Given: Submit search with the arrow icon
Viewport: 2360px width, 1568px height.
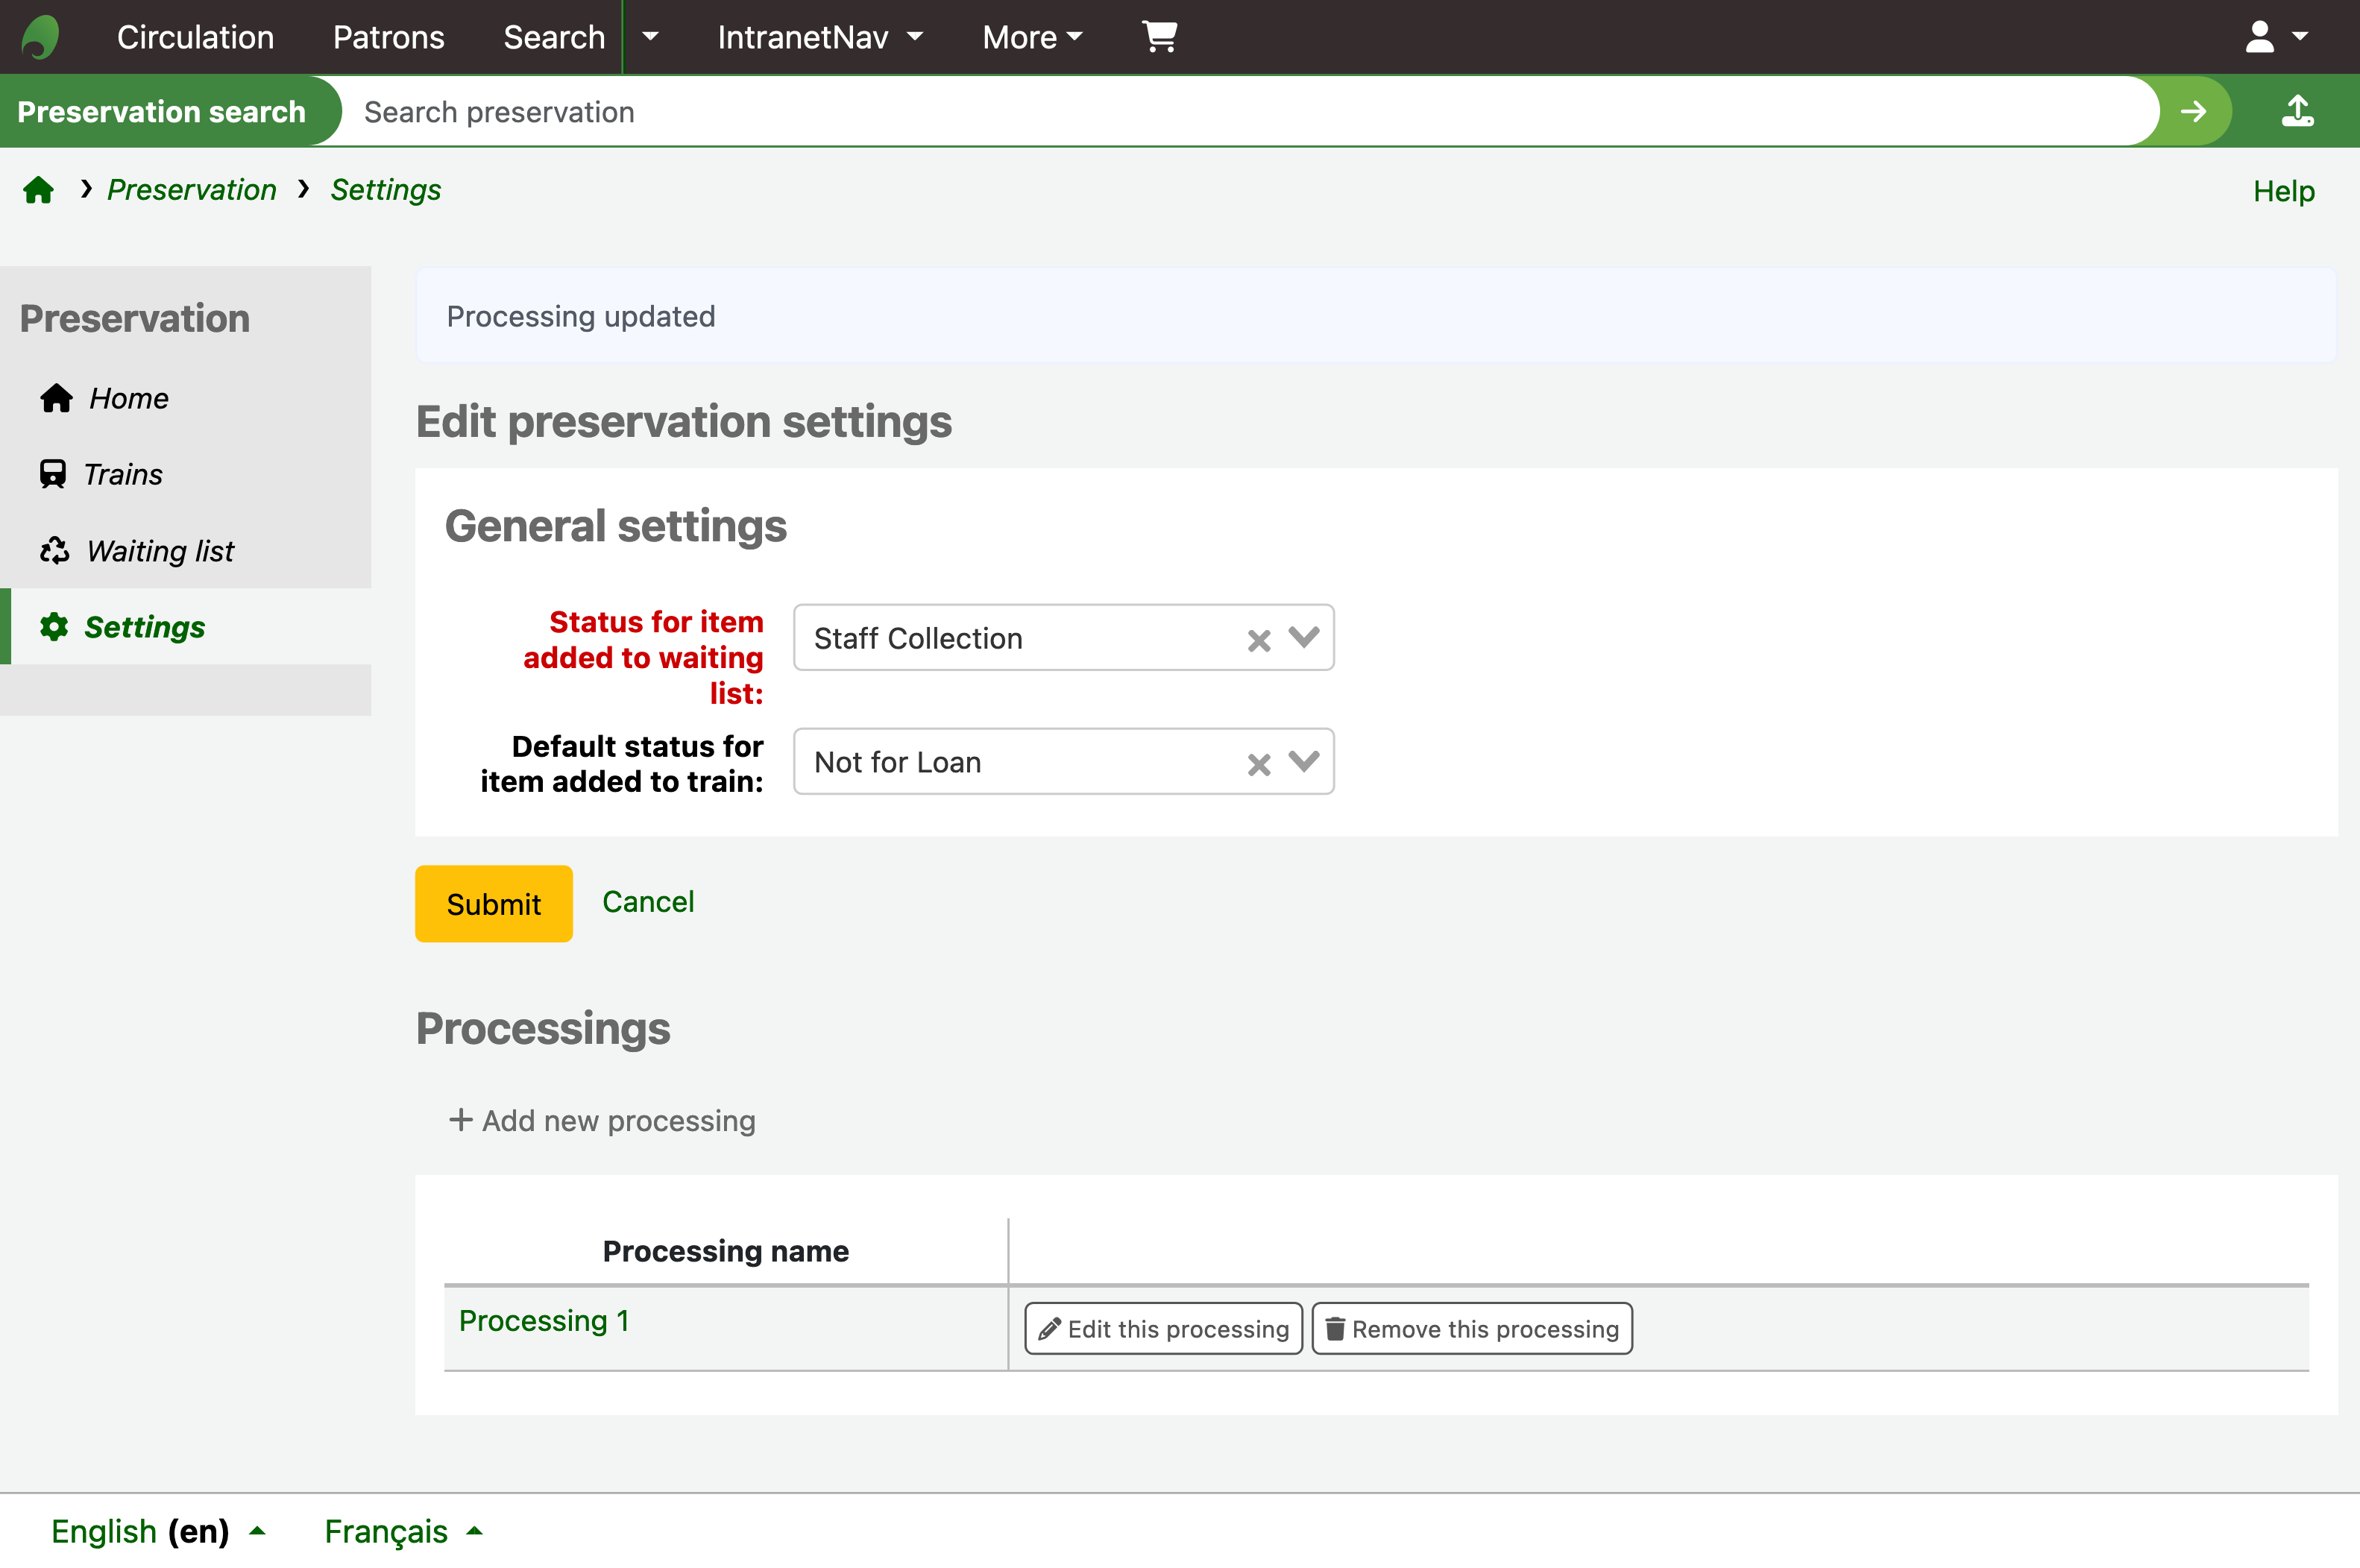Looking at the screenshot, I should tap(2193, 111).
